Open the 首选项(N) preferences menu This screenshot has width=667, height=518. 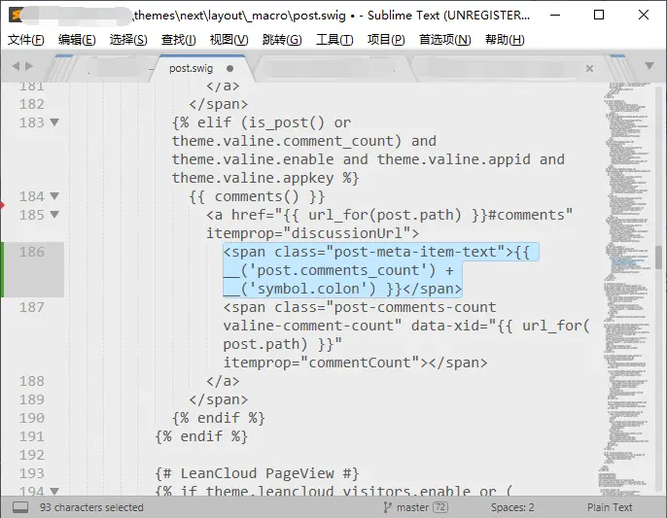444,40
